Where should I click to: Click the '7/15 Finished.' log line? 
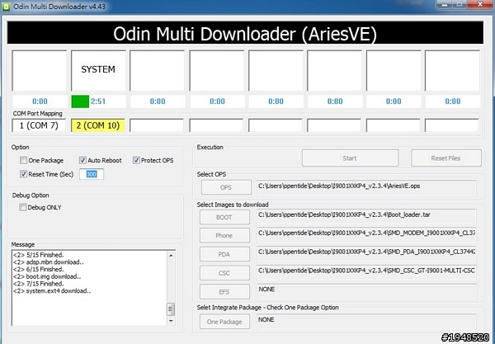point(39,284)
